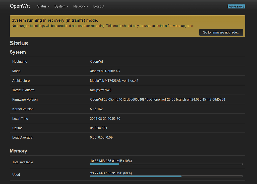The height and width of the screenshot is (184, 257).
Task: Click the Kernel Version value 5.15.162
Action: pos(97,109)
